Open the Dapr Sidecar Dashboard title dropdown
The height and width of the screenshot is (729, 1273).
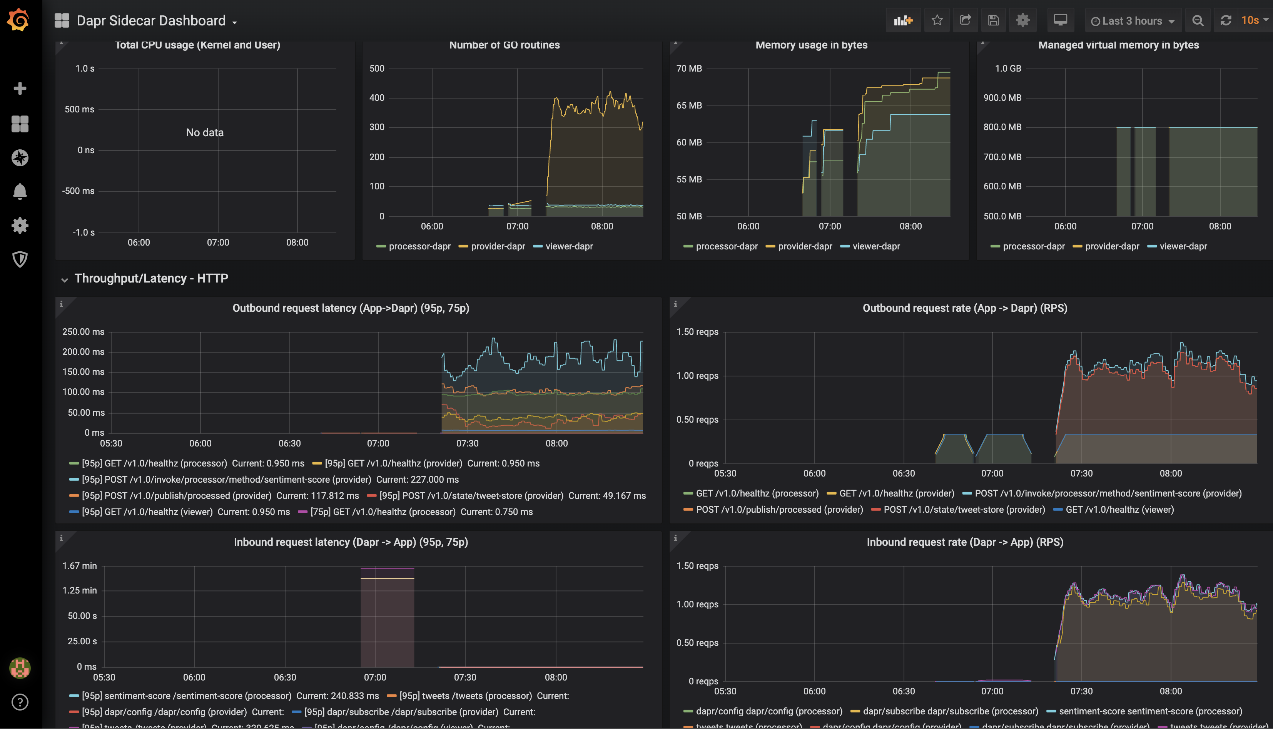click(157, 20)
